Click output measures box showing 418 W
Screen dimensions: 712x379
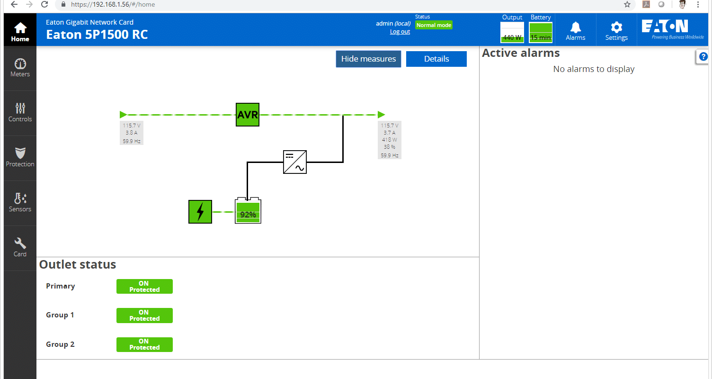point(390,140)
